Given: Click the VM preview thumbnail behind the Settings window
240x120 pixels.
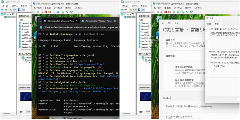Looking at the screenshot, I should 146,97.
